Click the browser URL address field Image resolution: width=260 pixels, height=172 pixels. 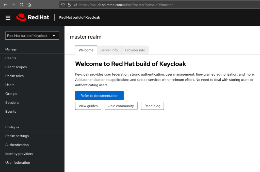pos(159,5)
